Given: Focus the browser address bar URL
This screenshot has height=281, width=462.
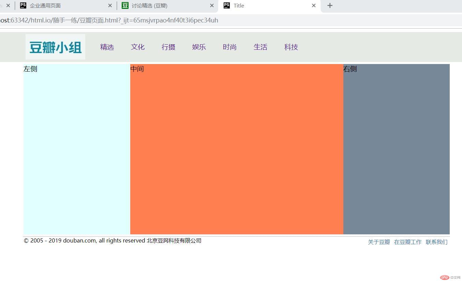Looking at the screenshot, I should (x=109, y=20).
